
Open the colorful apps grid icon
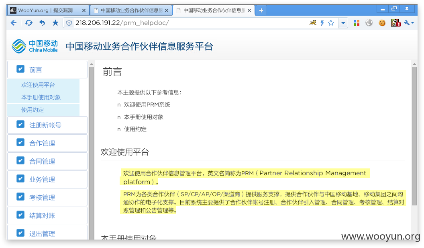click(357, 23)
